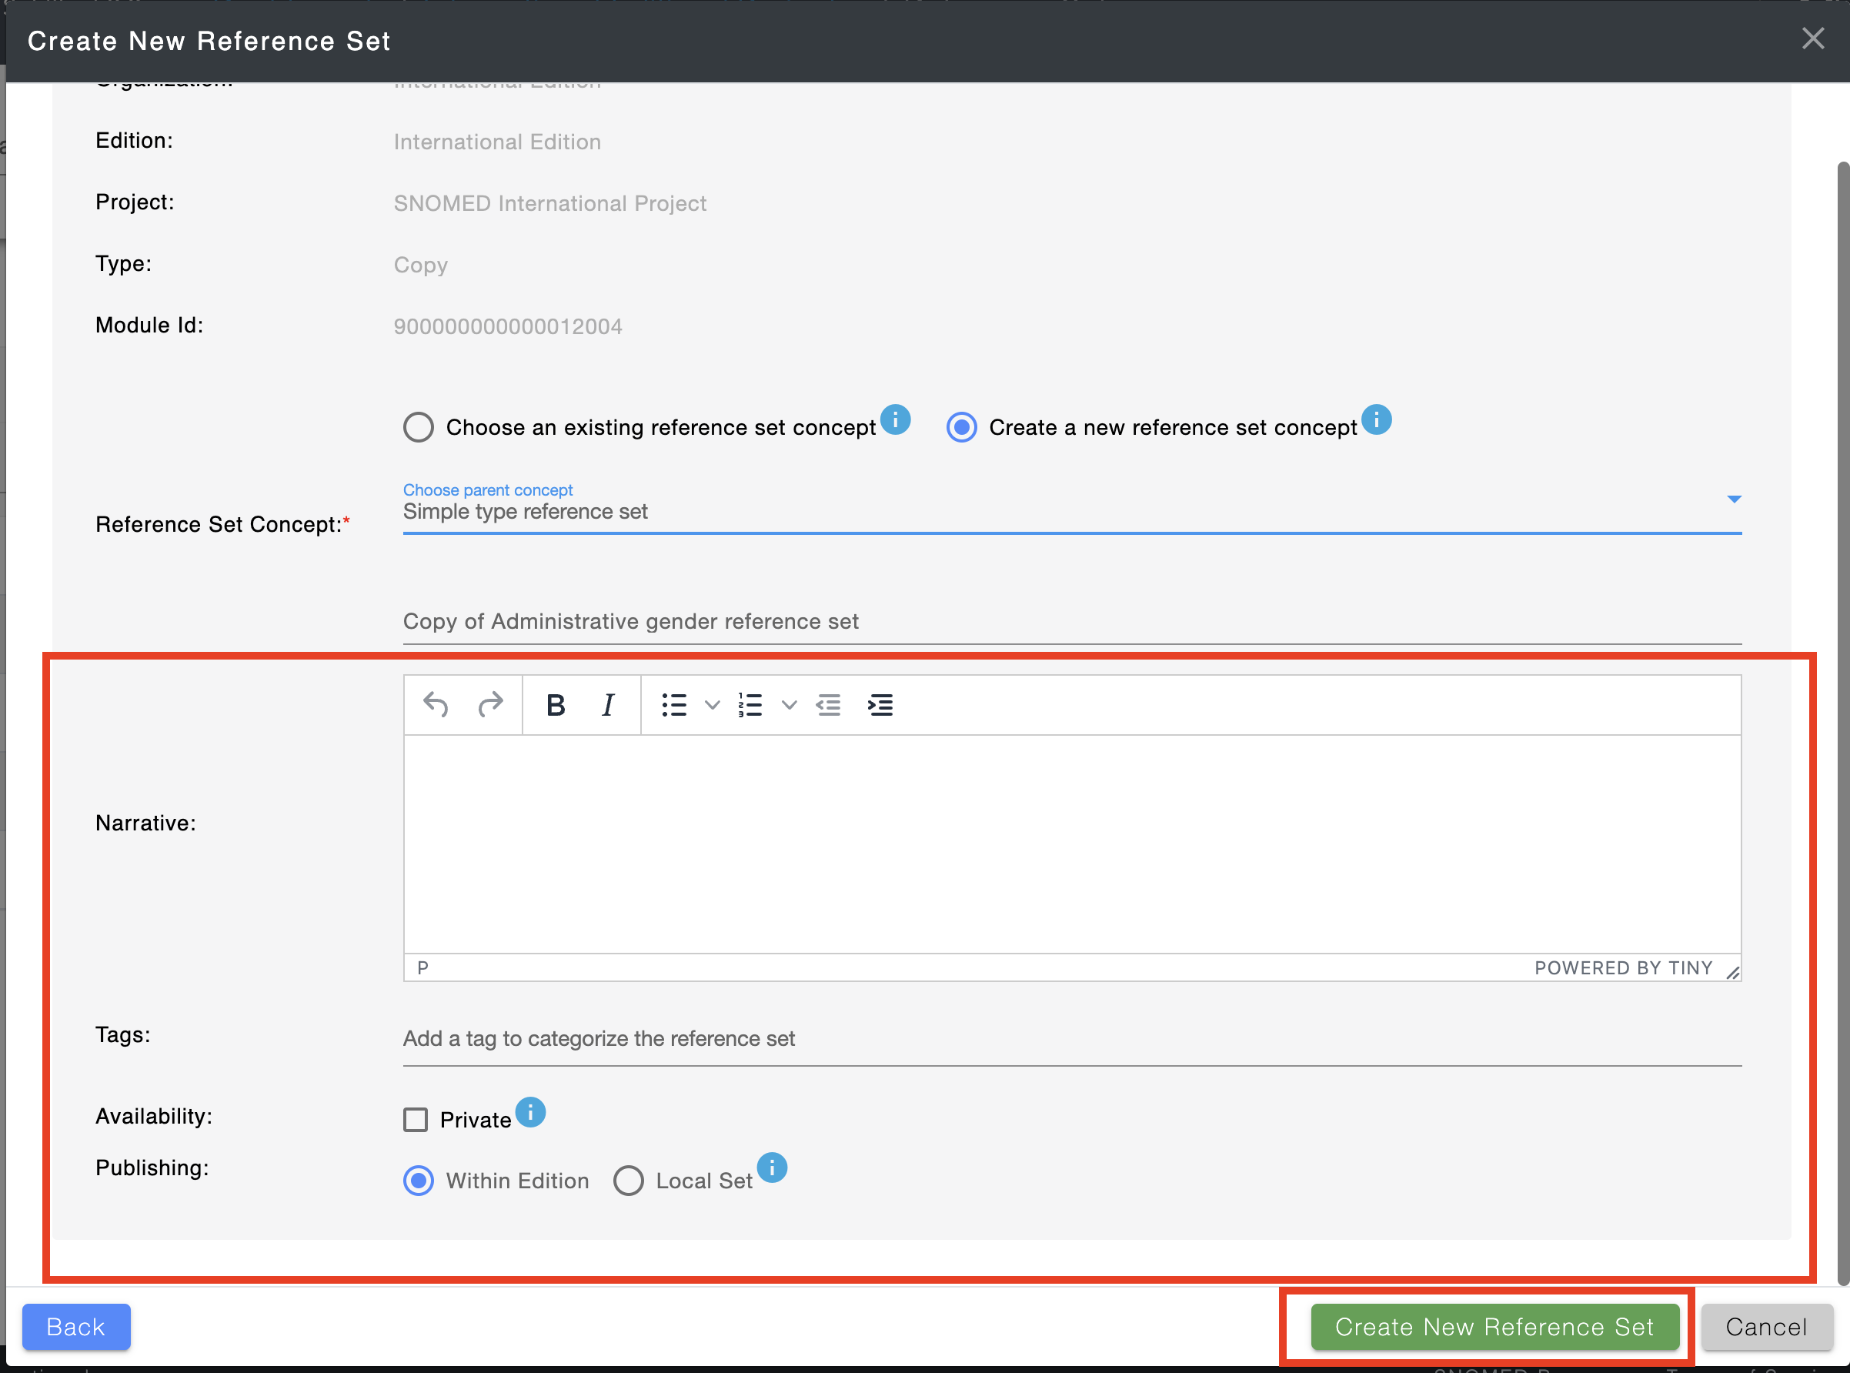Select Choose an existing reference set concept
Image resolution: width=1850 pixels, height=1373 pixels.
[418, 427]
